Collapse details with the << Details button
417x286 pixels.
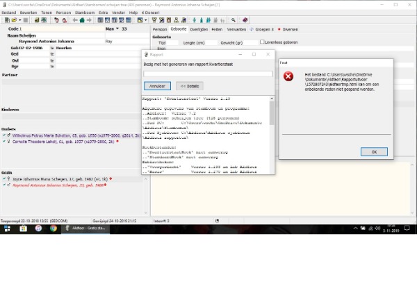(x=190, y=86)
